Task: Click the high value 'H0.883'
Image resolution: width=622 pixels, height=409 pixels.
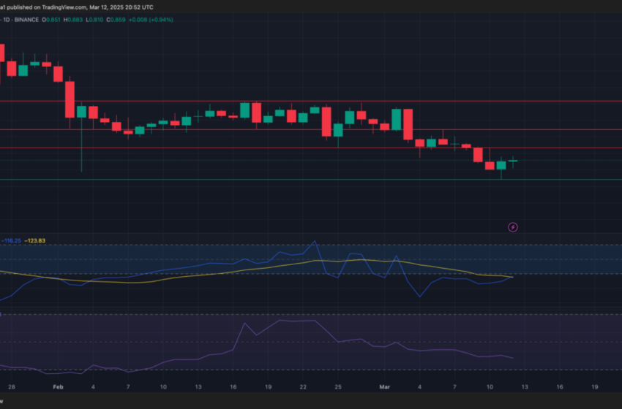Action: (x=73, y=20)
